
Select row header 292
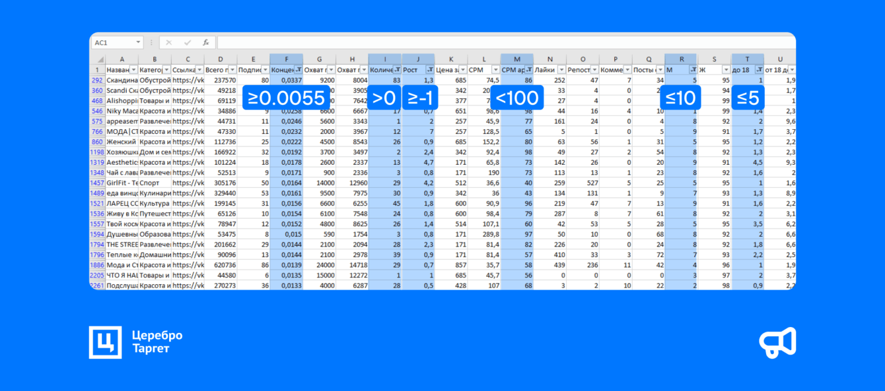(x=97, y=80)
